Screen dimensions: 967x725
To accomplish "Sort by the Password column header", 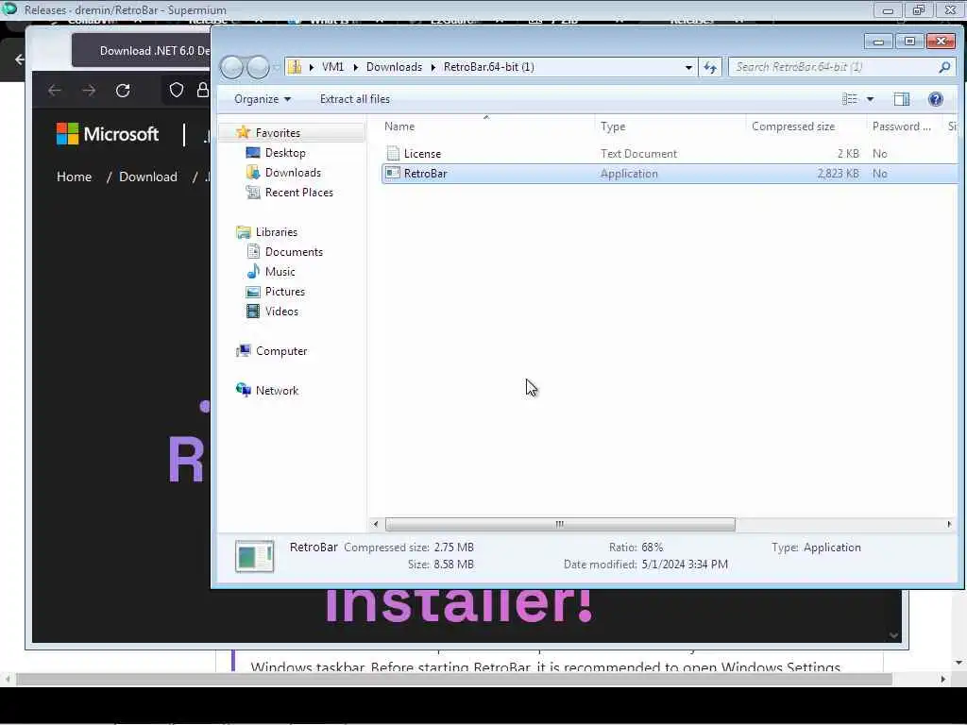I will pos(905,126).
